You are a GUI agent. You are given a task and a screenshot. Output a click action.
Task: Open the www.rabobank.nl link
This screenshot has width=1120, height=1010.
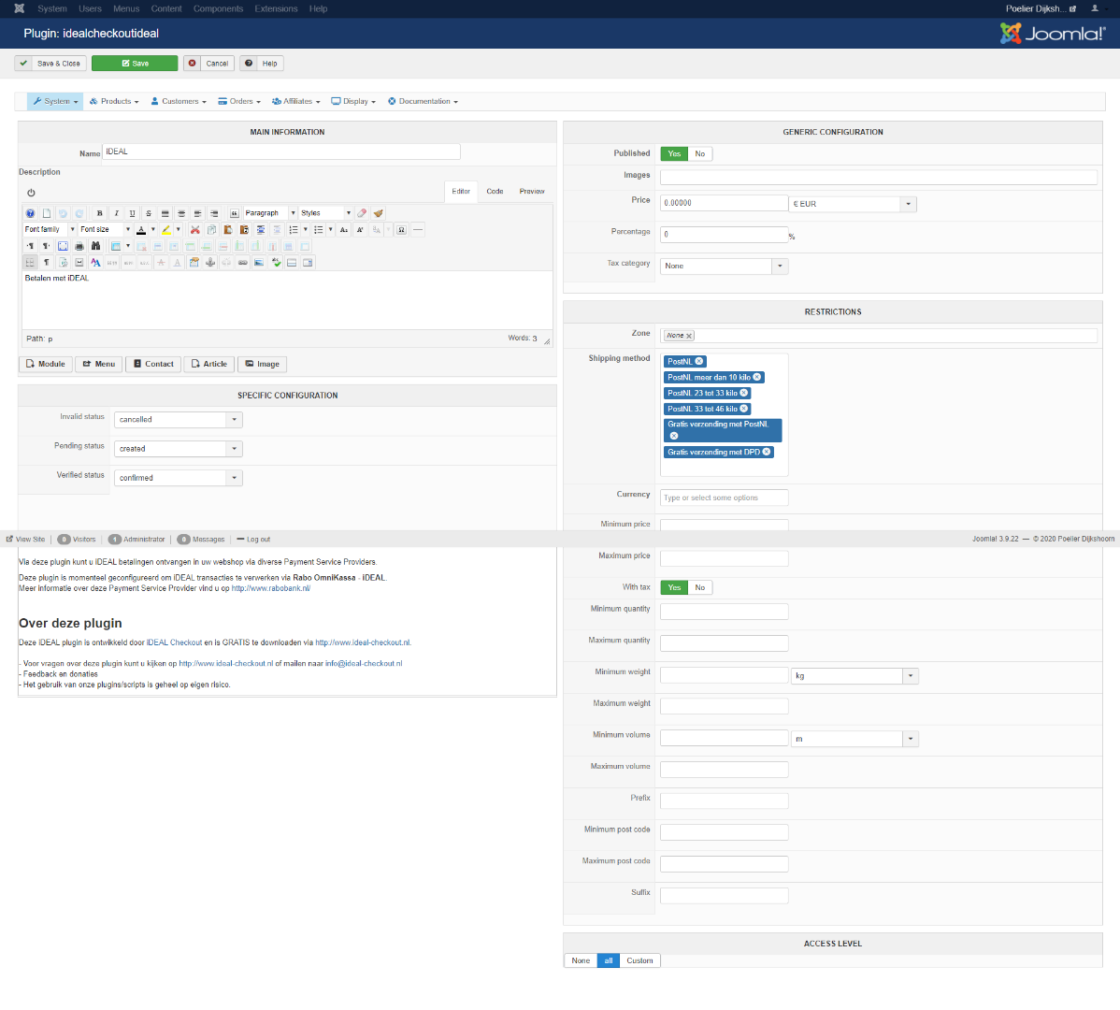pyautogui.click(x=270, y=589)
